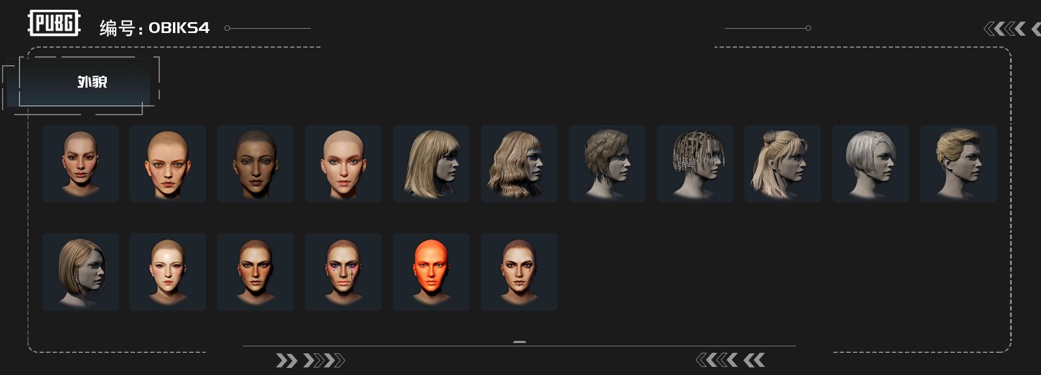Click the bottom-right left-pointing chevron arrows

tap(730, 360)
